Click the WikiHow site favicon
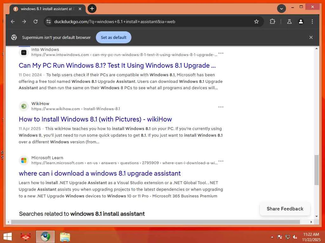Viewport: 325px width, 243px height. (x=24, y=106)
